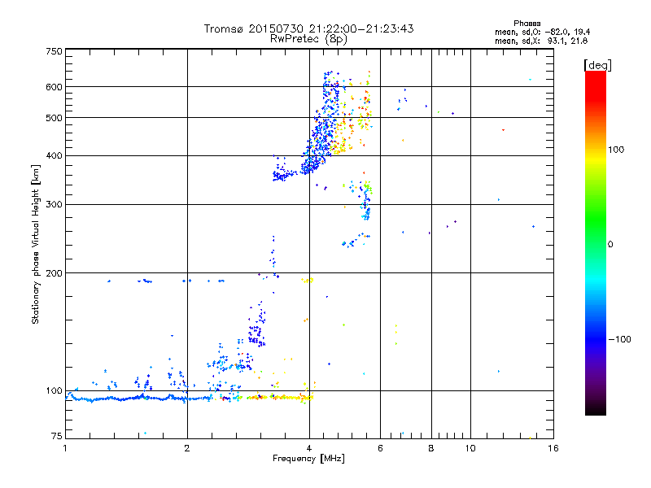The width and height of the screenshot is (651, 488).
Task: Click the 'mean, sd,X: 93.1, 21.8' text
Action: click(541, 41)
